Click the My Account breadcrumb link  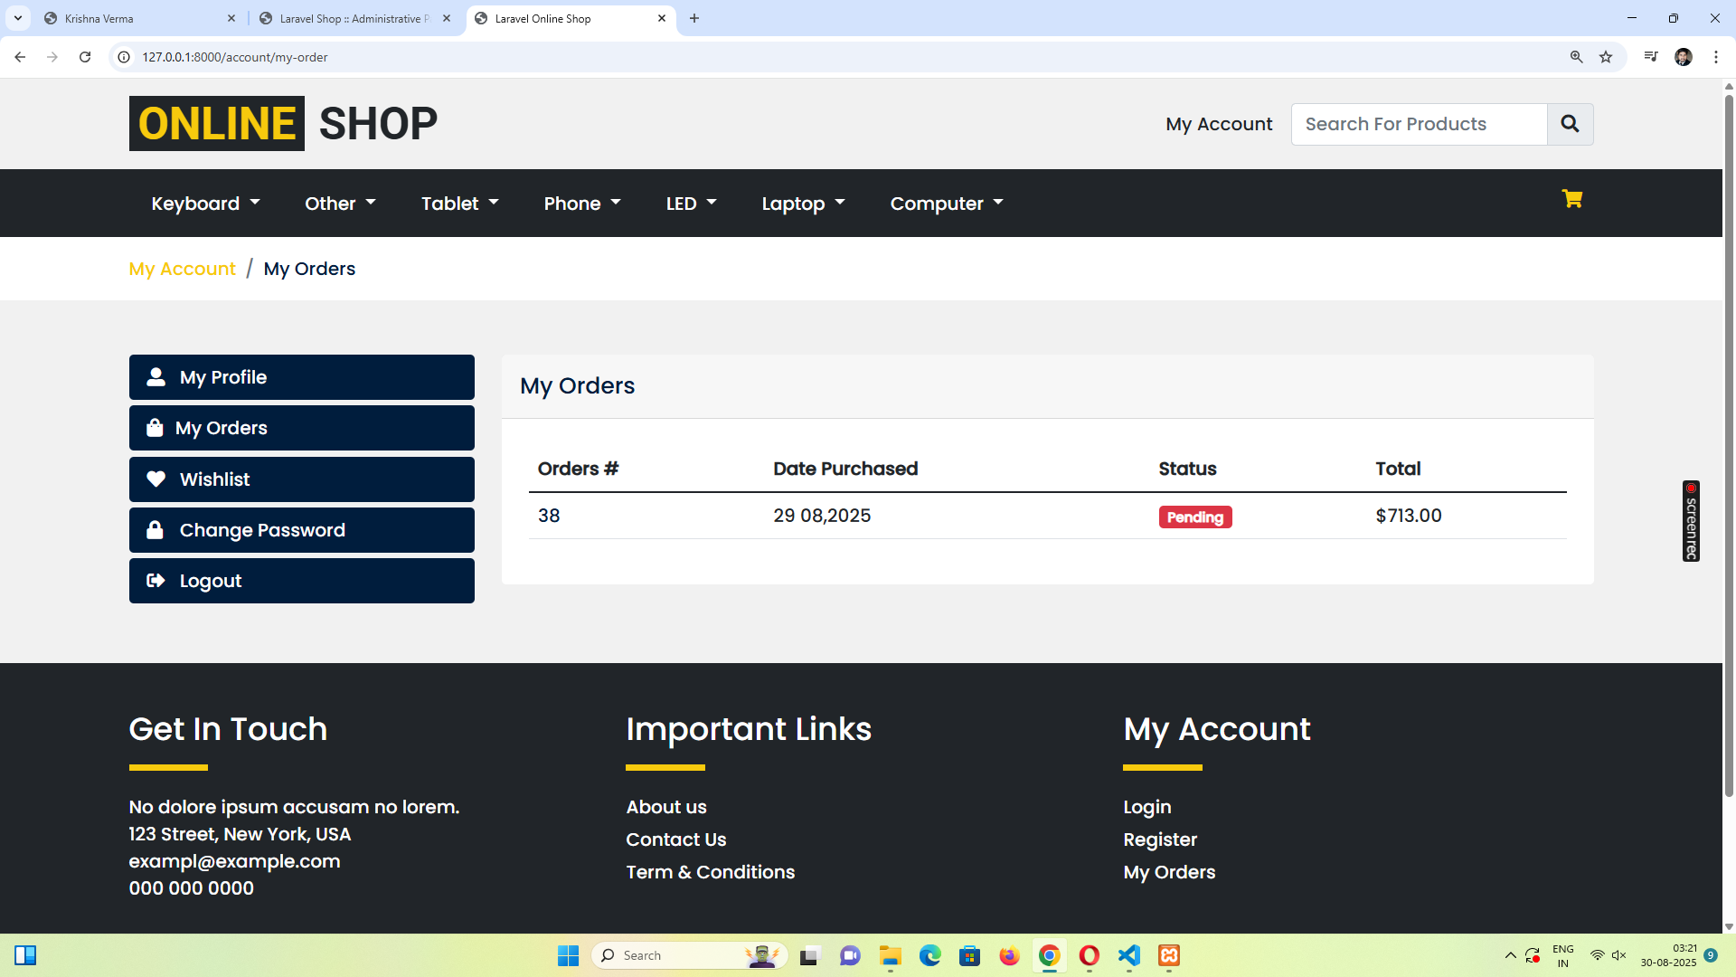[182, 269]
